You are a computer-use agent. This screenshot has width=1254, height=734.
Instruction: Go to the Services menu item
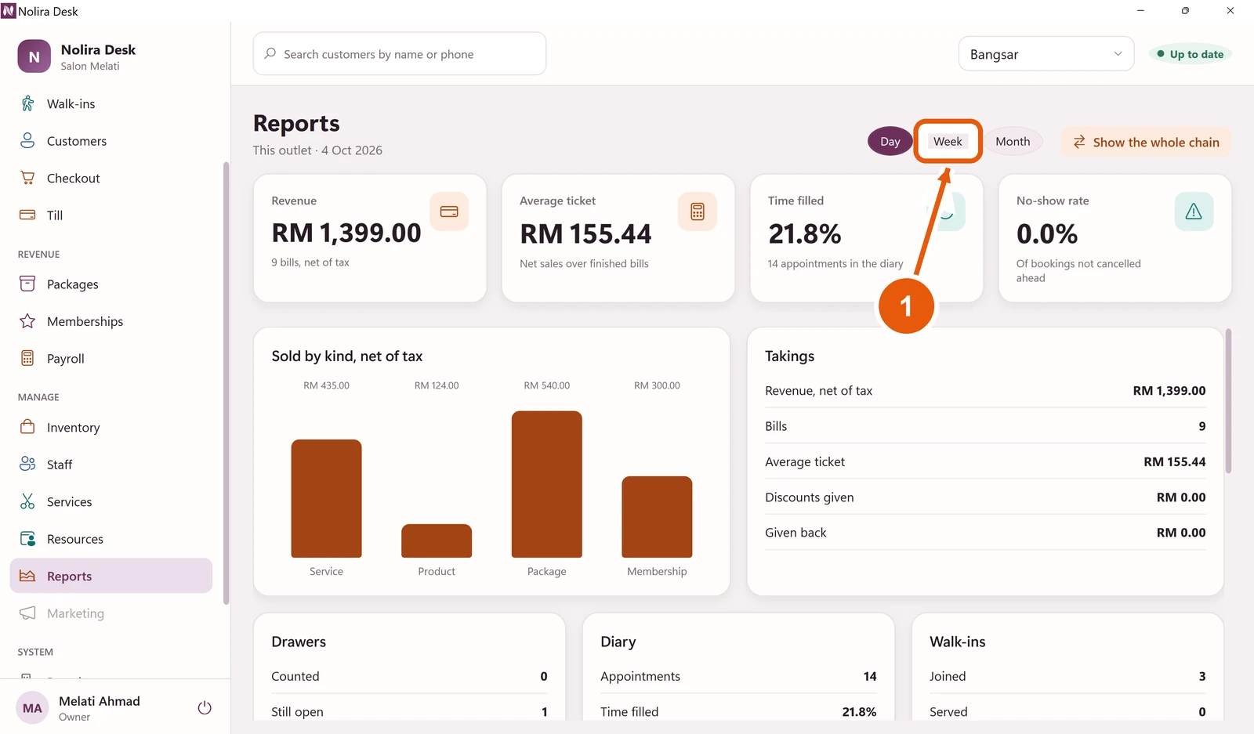click(x=111, y=501)
